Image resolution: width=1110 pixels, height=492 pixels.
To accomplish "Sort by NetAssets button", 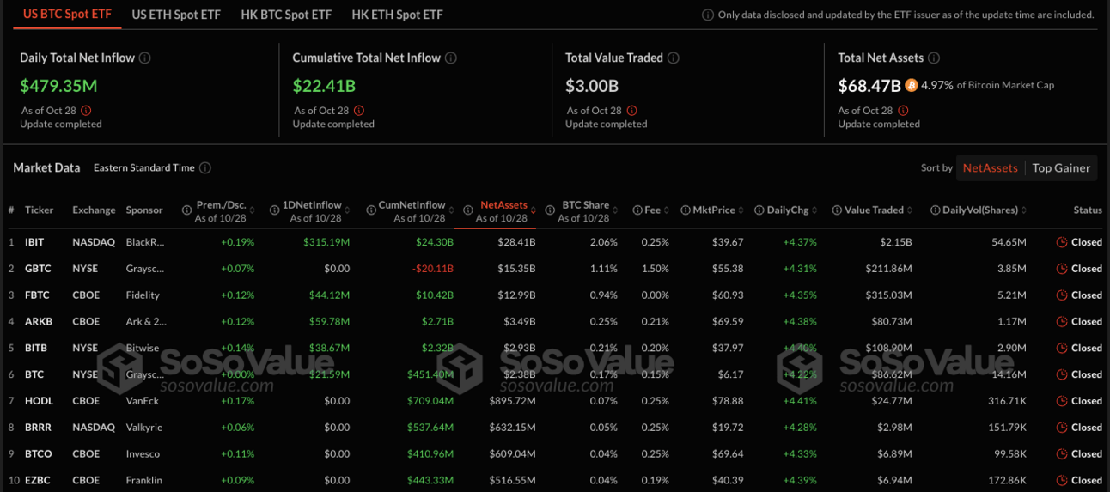I will [990, 168].
